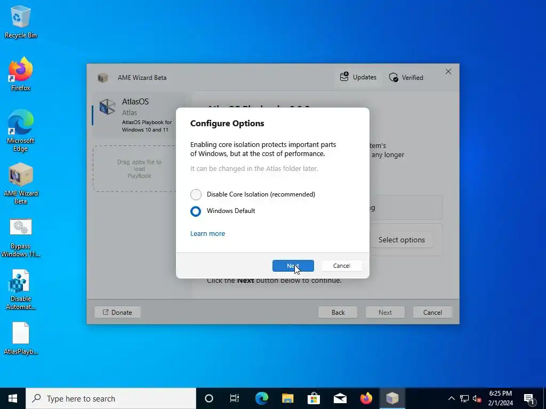
Task: Open File Explorer from the taskbar
Action: pyautogui.click(x=287, y=398)
